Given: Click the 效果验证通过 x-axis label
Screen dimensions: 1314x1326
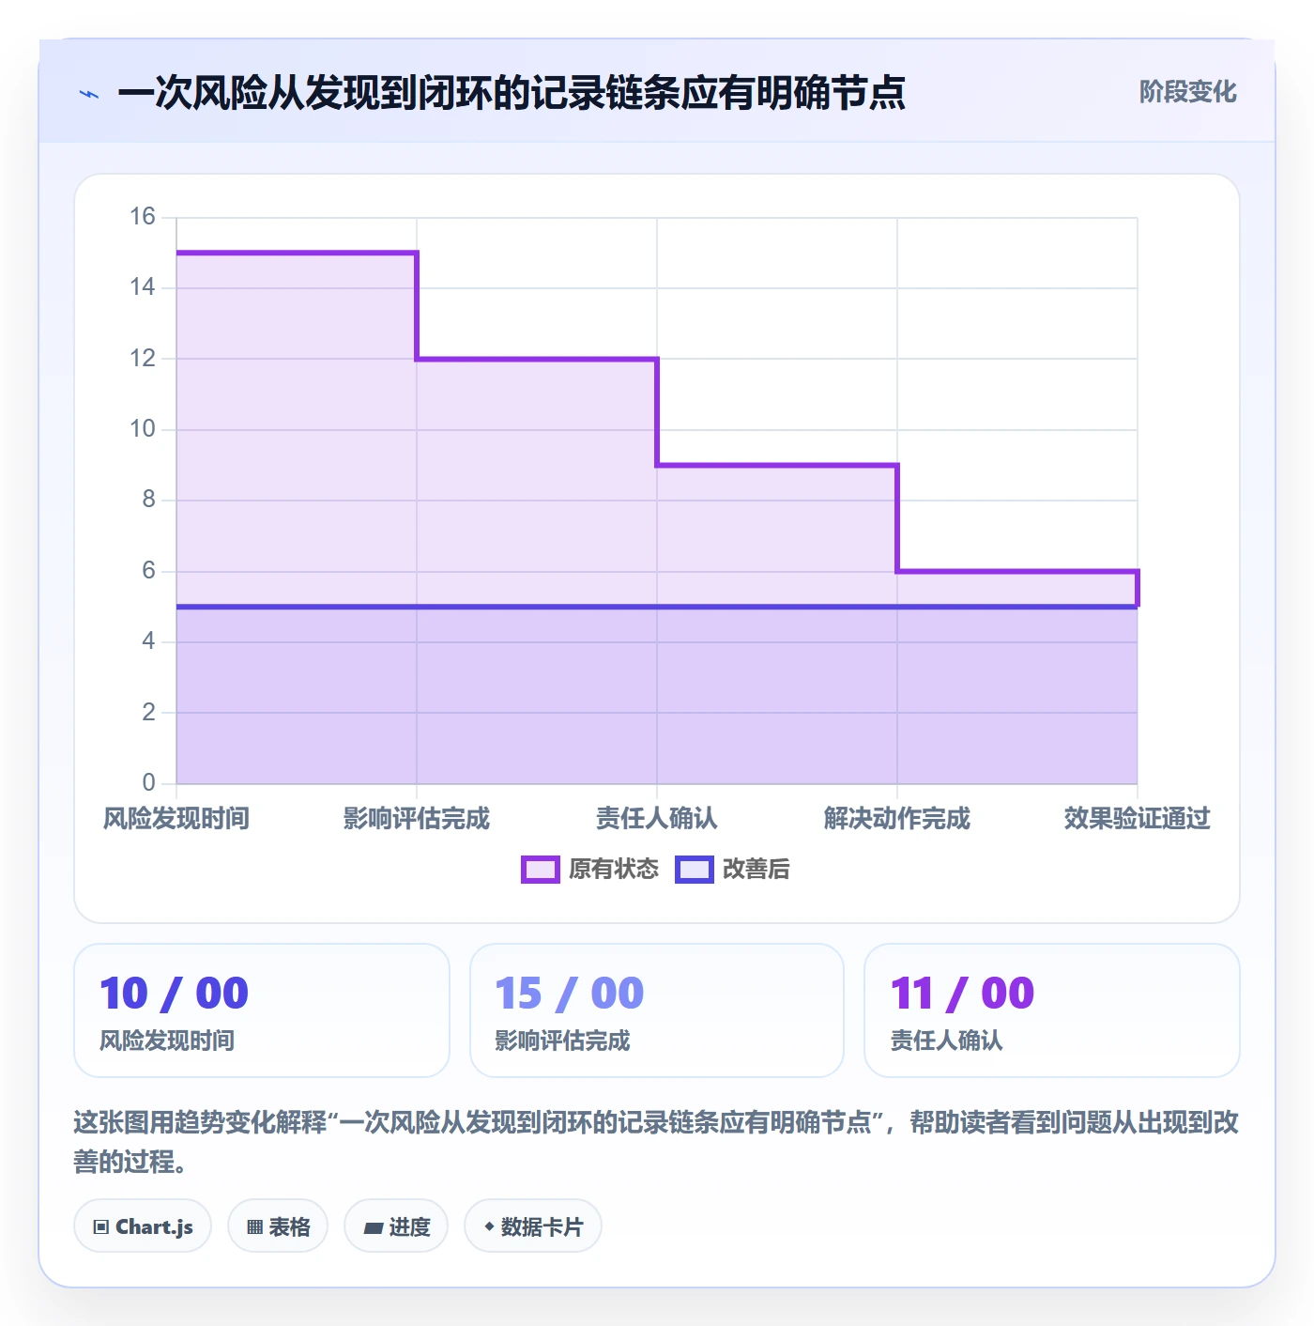Looking at the screenshot, I should (x=1138, y=819).
